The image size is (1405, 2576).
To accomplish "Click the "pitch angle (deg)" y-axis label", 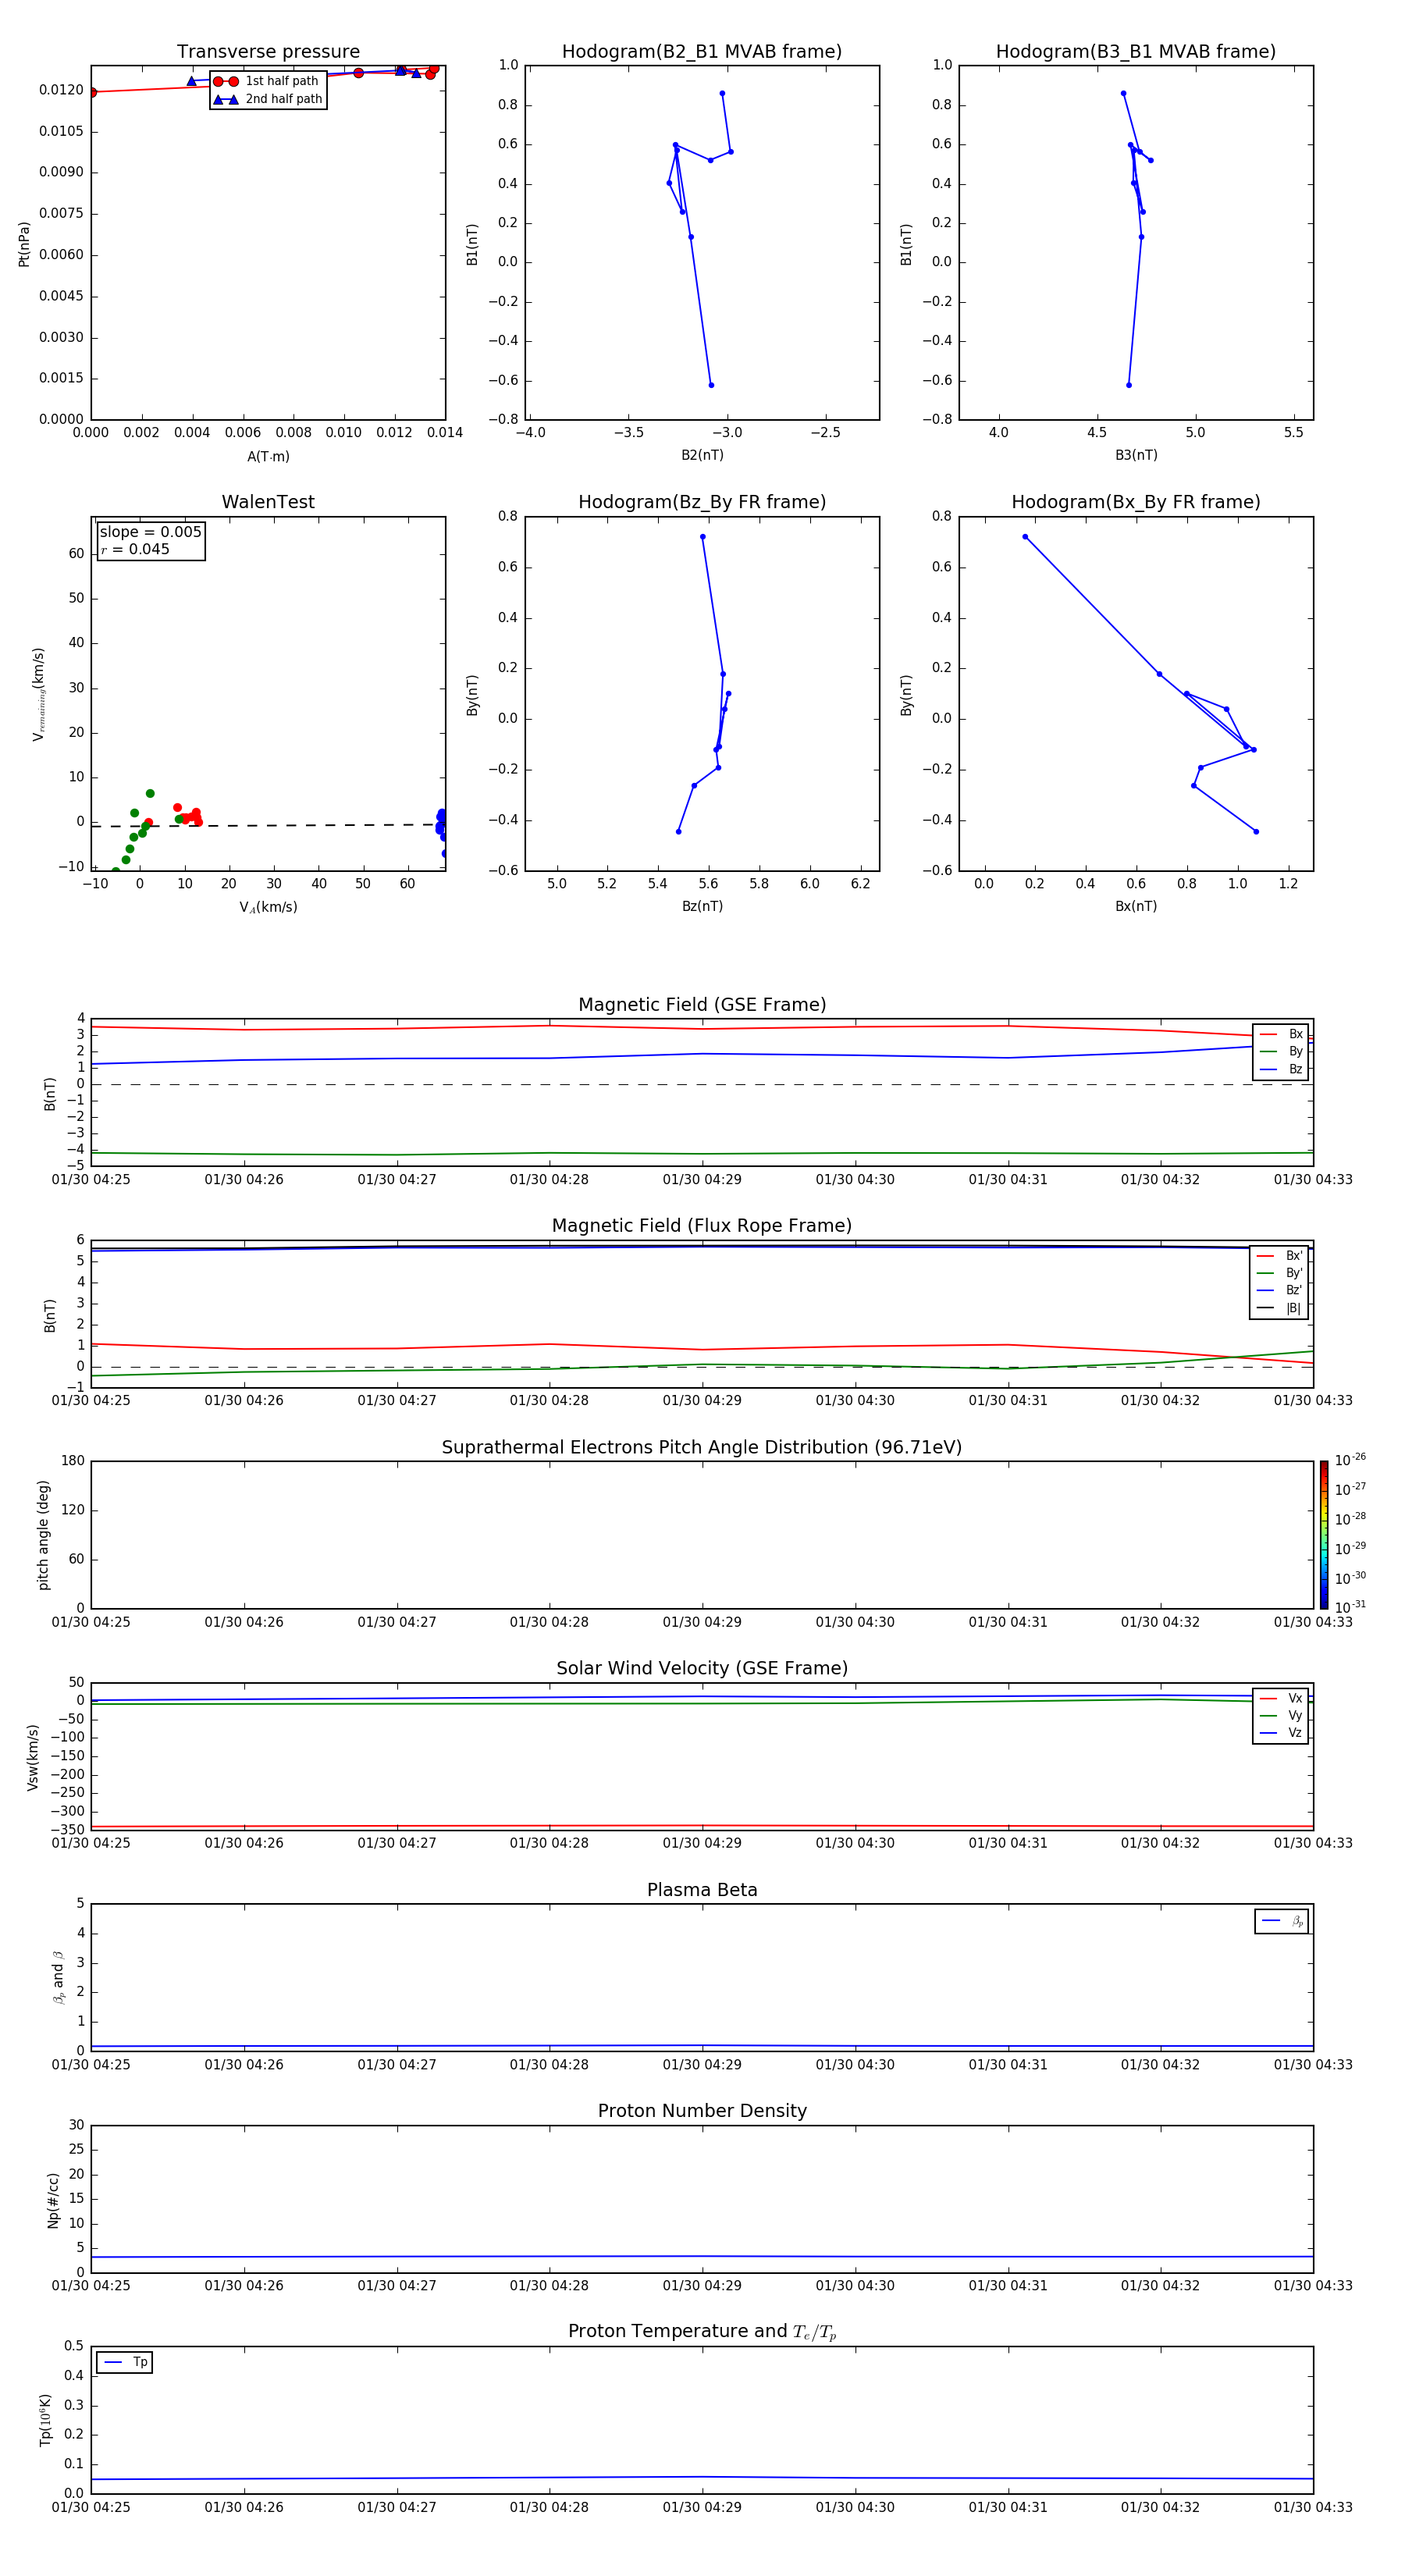I will click(44, 1535).
